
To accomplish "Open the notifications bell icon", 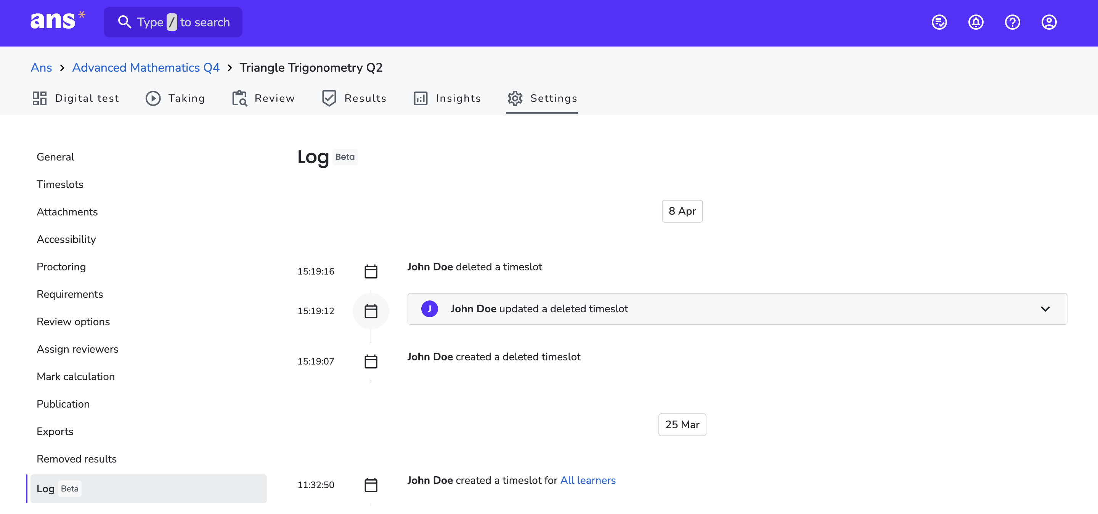I will click(x=976, y=22).
